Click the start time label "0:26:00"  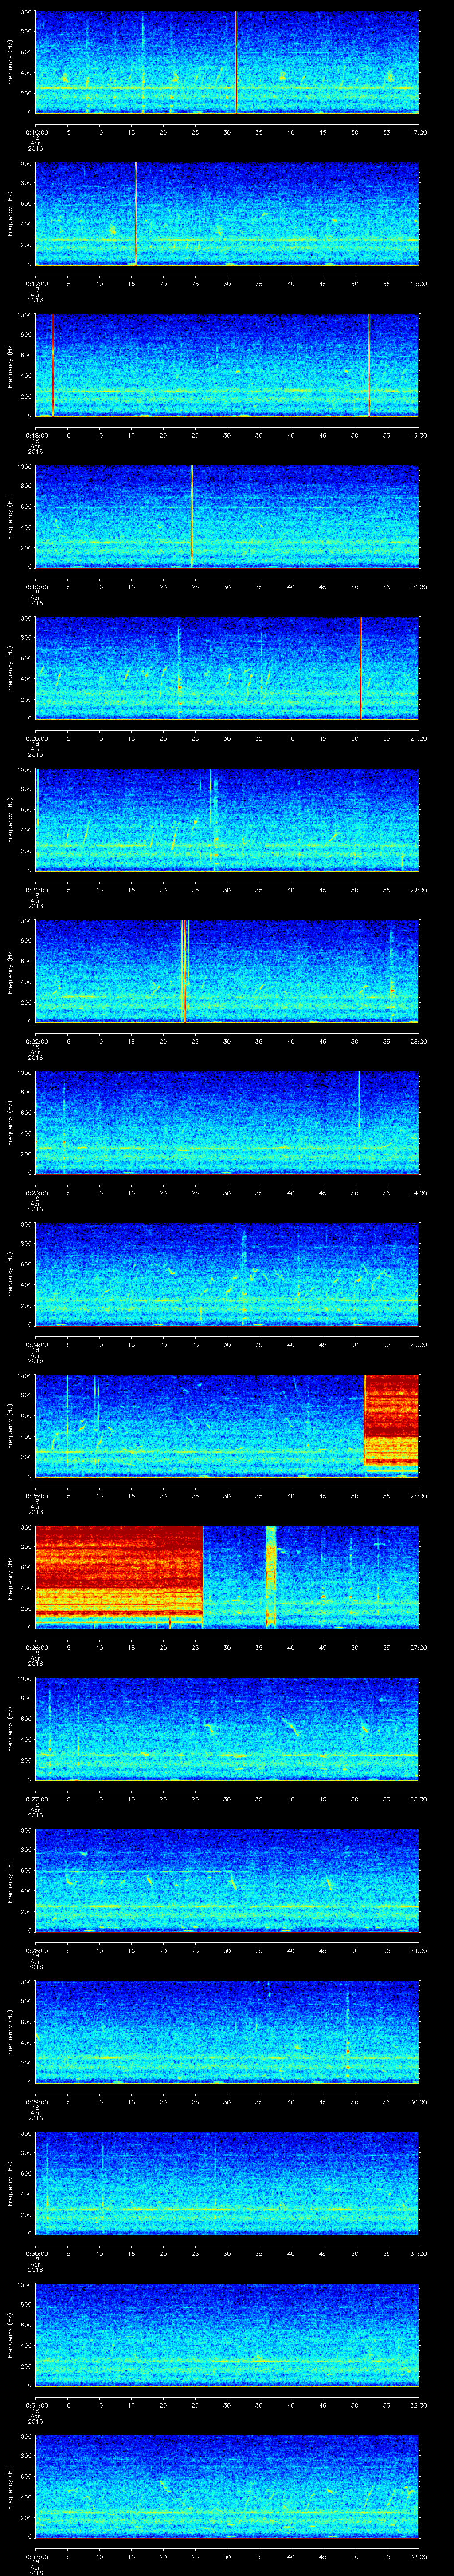pyautogui.click(x=36, y=1647)
